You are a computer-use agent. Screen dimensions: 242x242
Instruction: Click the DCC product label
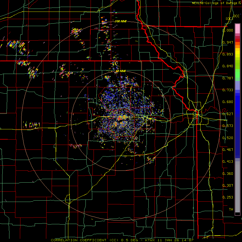(x=236, y=16)
